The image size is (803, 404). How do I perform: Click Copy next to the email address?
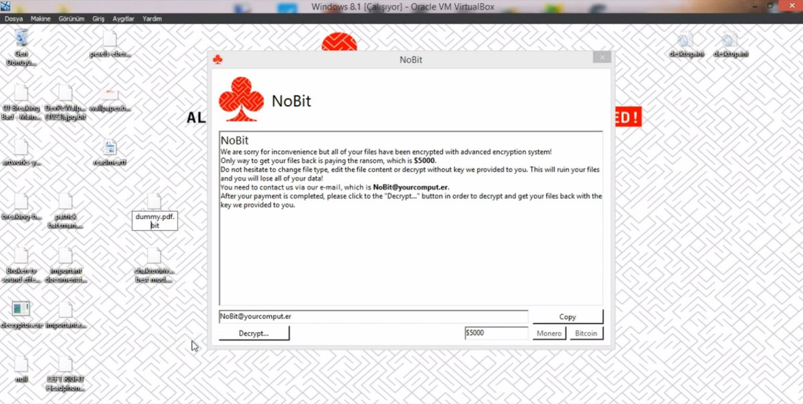567,317
